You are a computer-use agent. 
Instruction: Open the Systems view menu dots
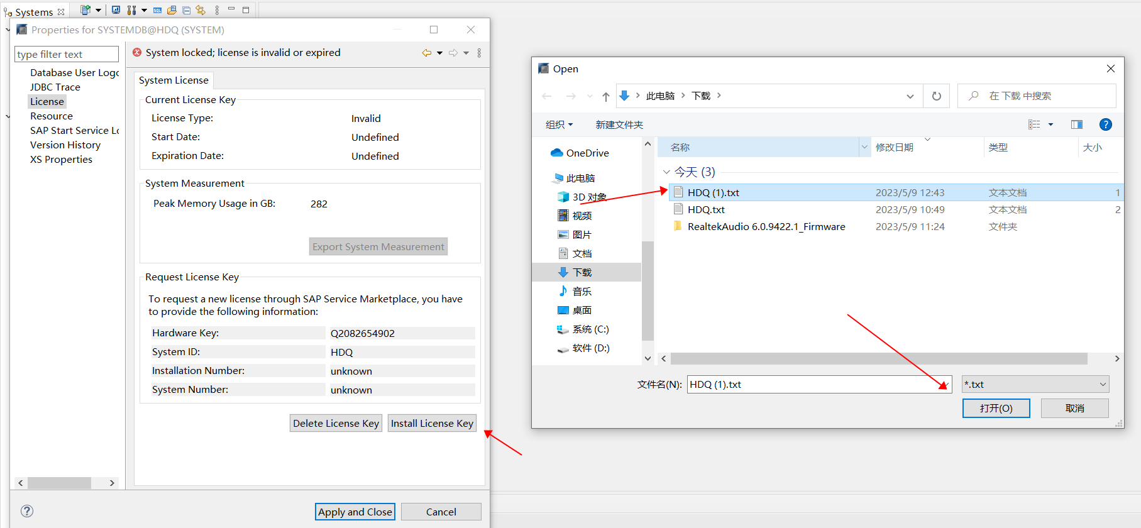(x=217, y=10)
